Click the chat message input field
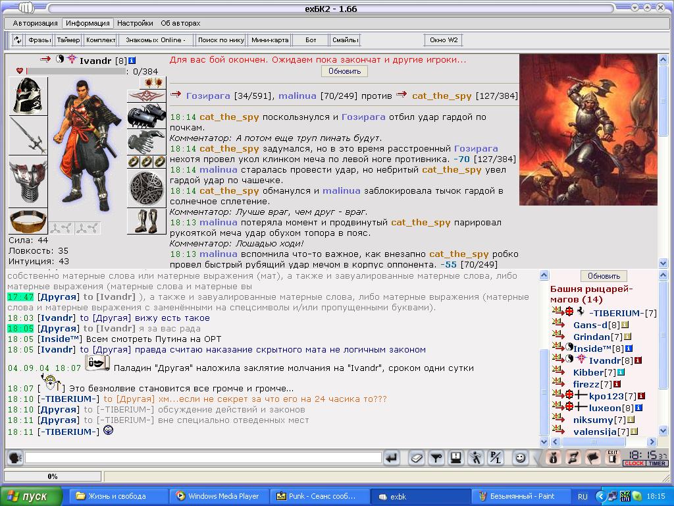This screenshot has height=506, width=674. coord(203,458)
